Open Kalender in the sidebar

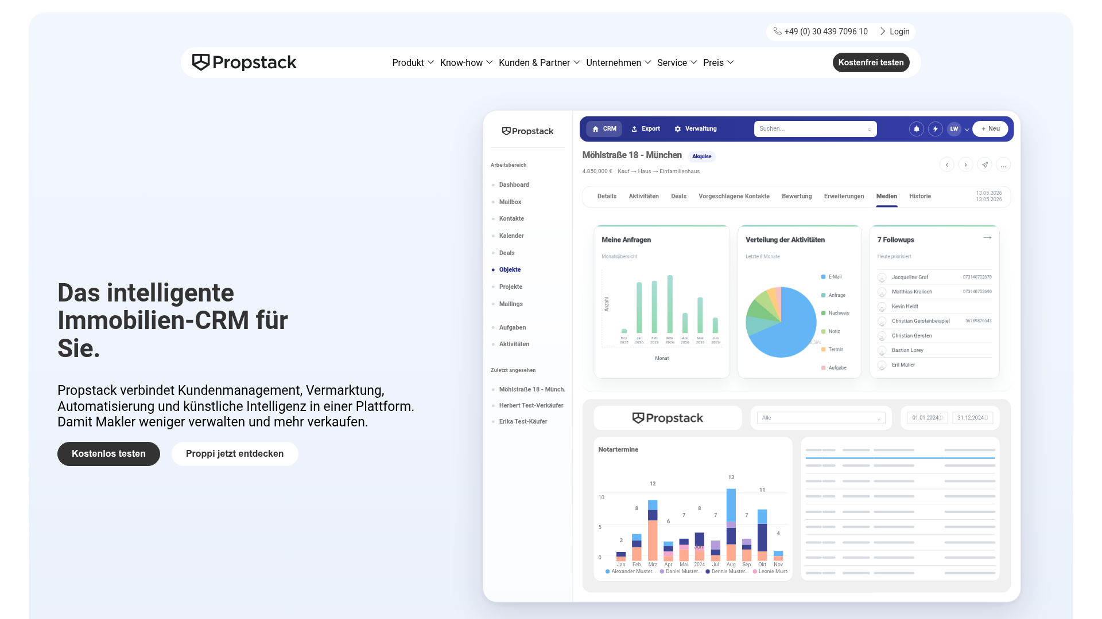tap(511, 236)
